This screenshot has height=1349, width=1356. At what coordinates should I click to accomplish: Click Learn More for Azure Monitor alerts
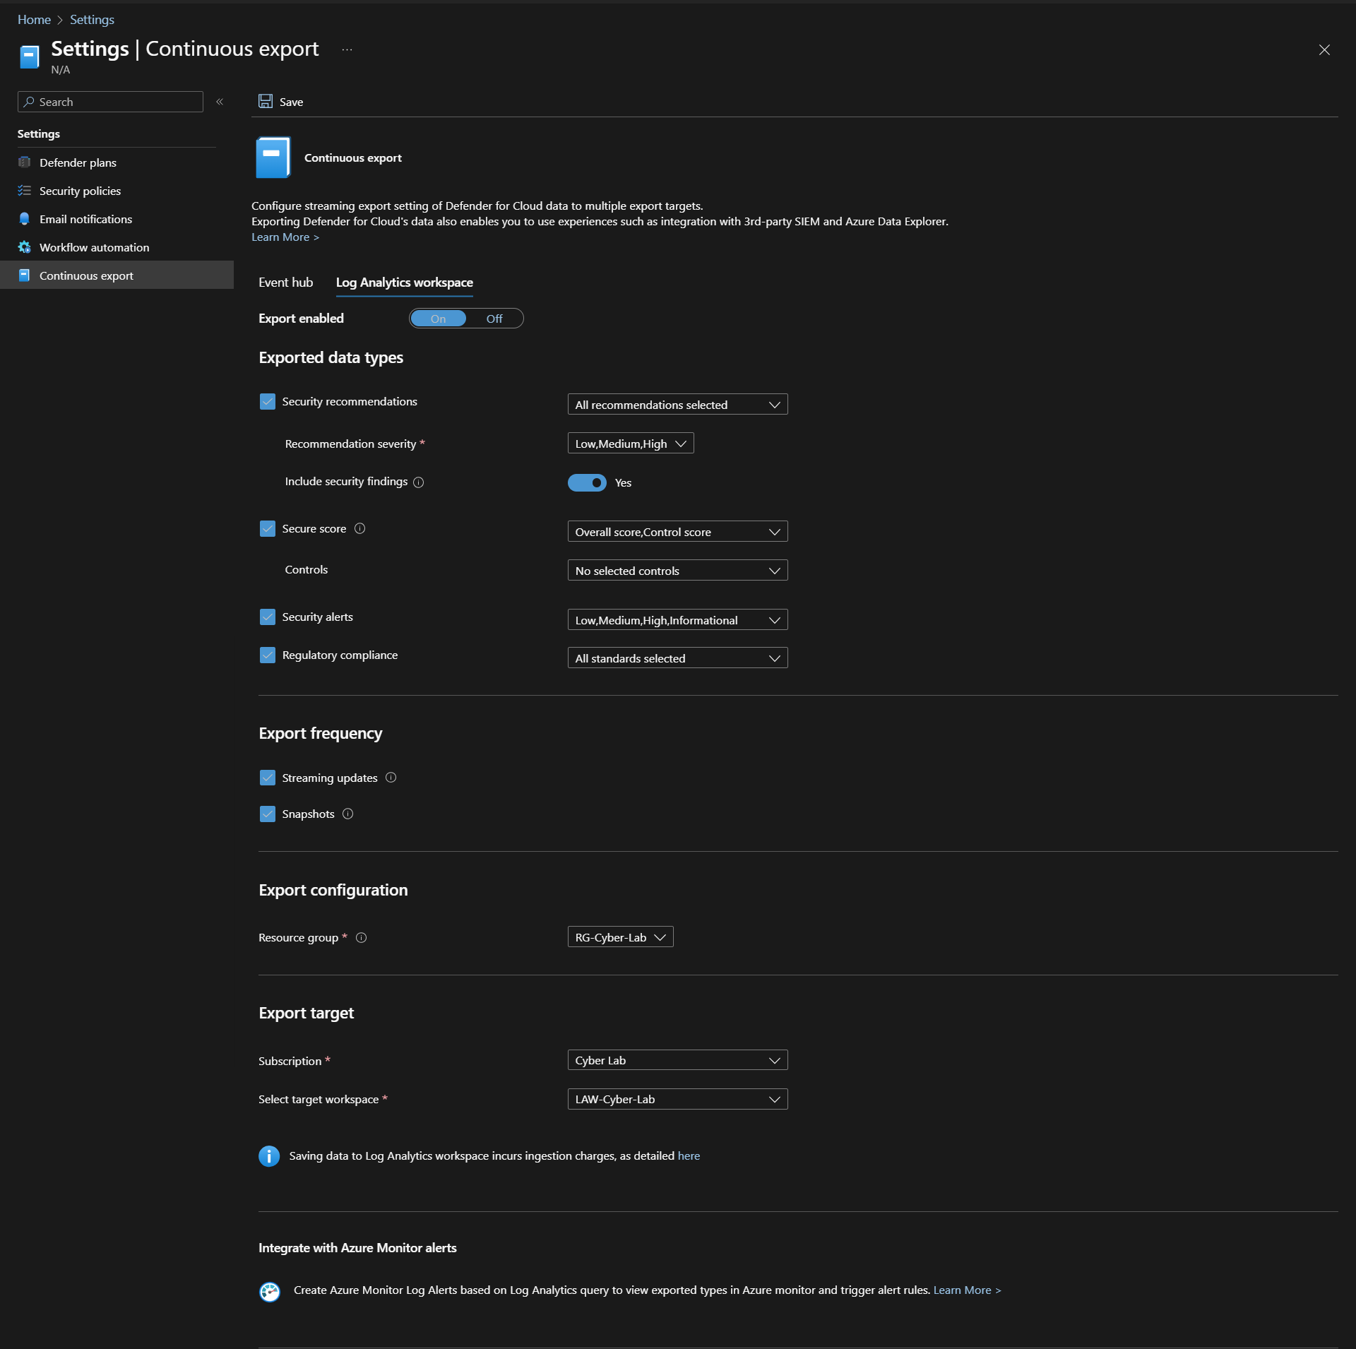pos(967,1290)
